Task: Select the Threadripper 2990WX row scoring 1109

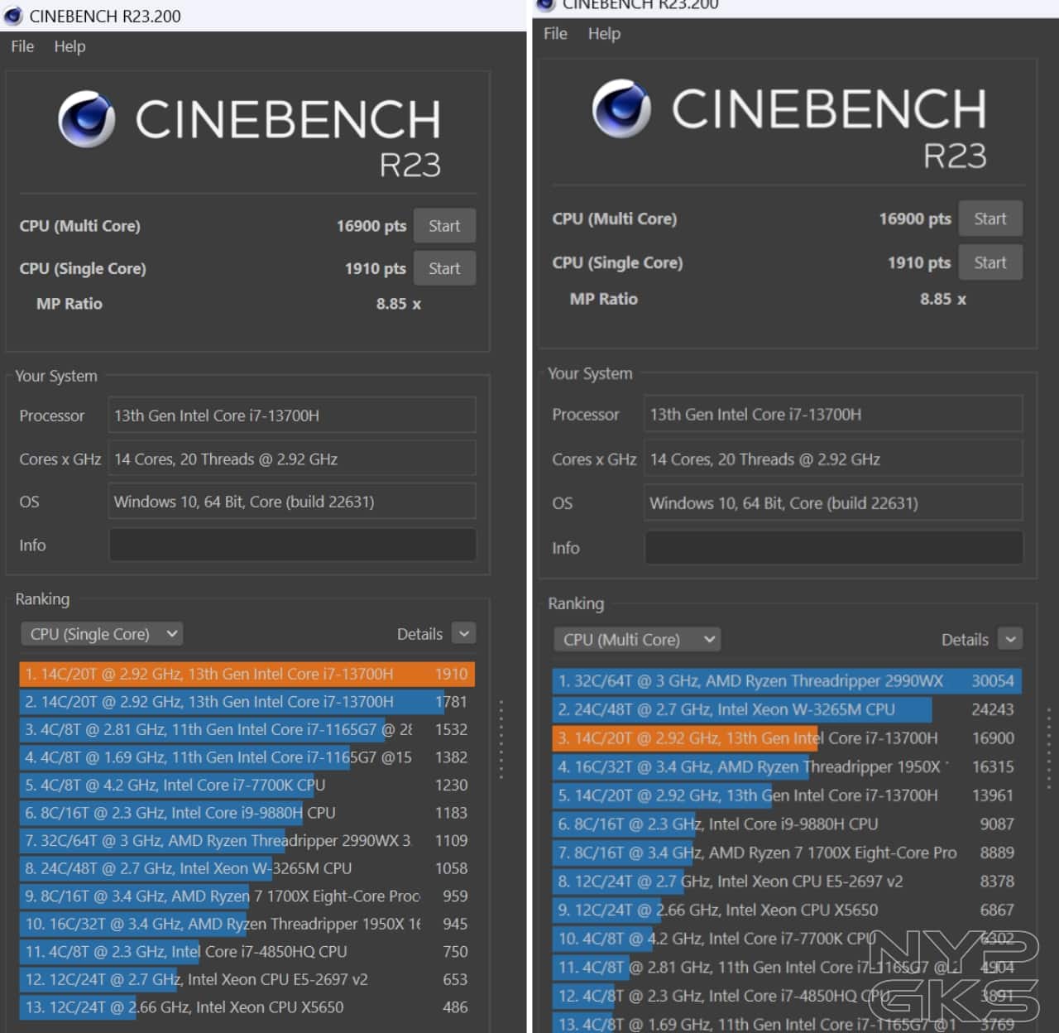Action: pyautogui.click(x=247, y=840)
